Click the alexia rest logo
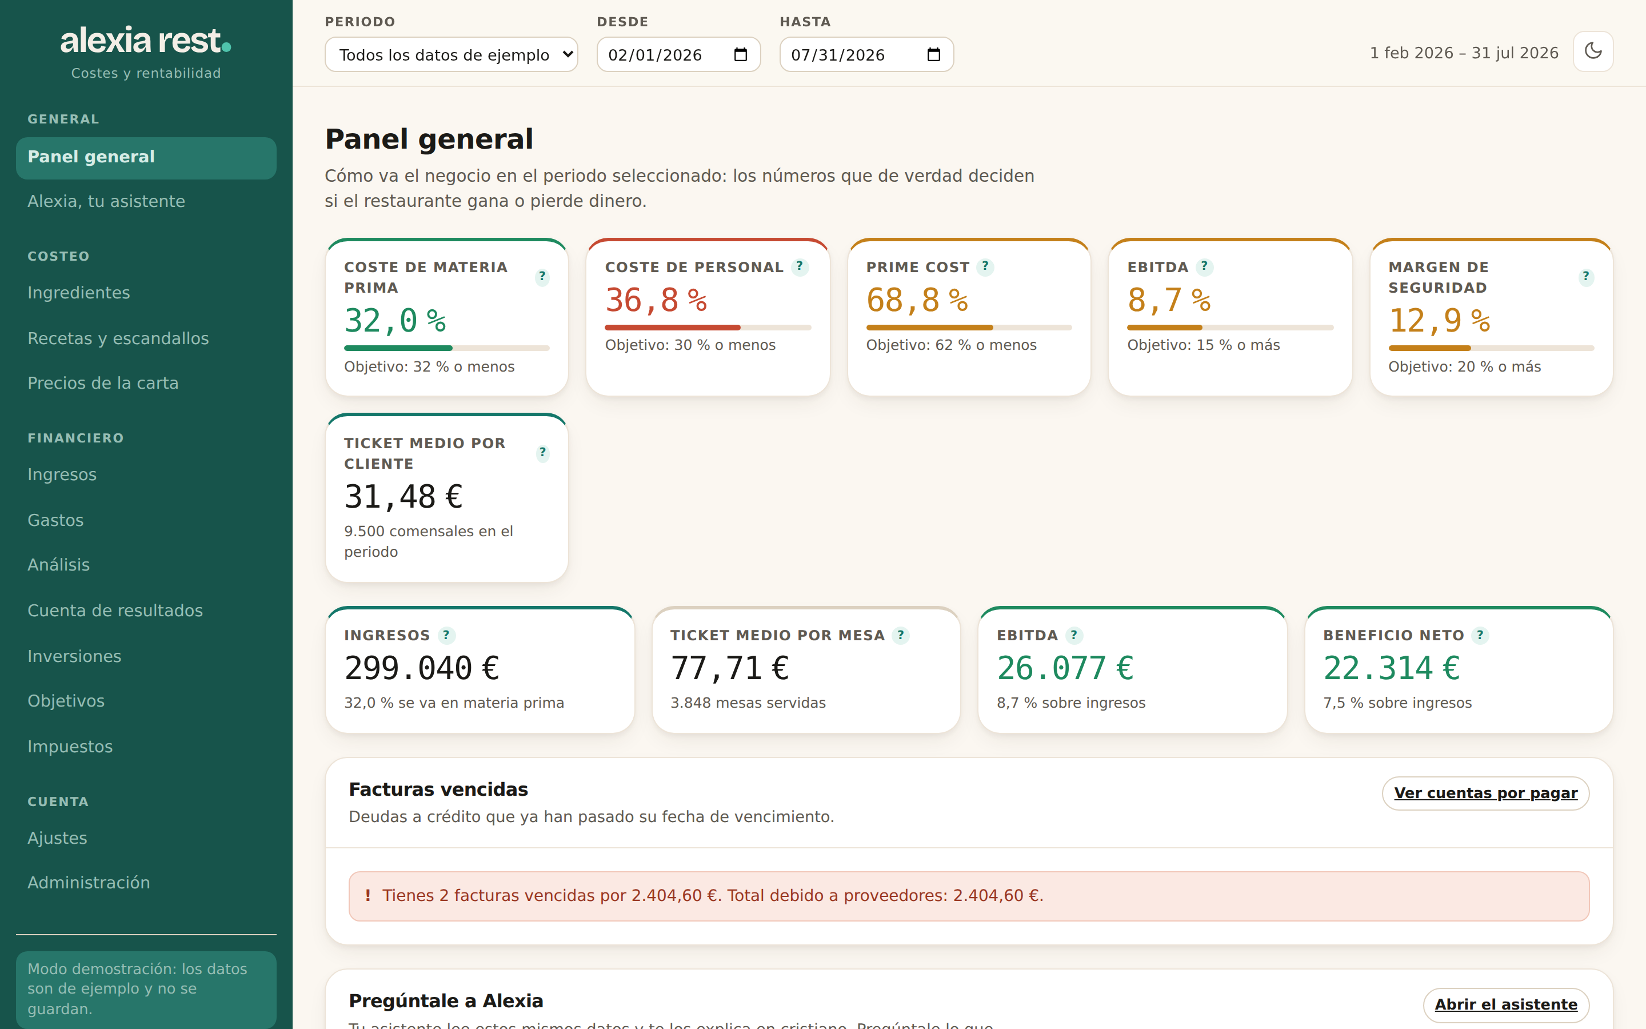Screen dimensions: 1646x1029 tap(146, 41)
